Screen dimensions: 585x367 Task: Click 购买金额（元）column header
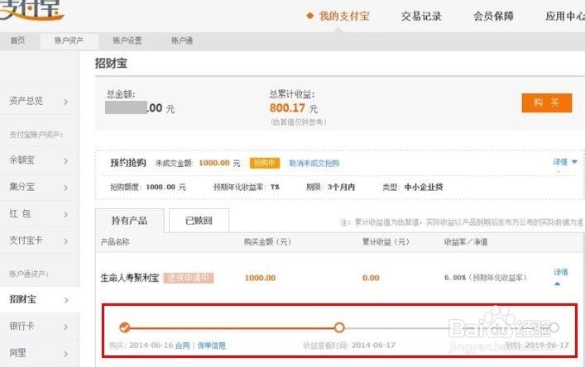(x=267, y=242)
